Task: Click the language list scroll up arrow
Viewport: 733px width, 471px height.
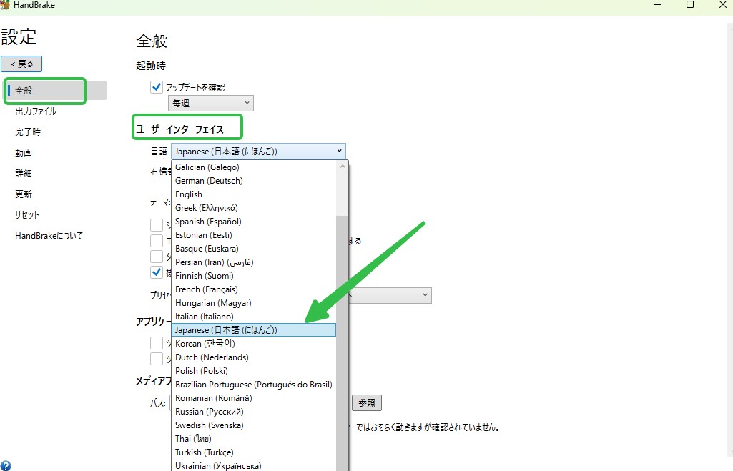Action: point(343,167)
